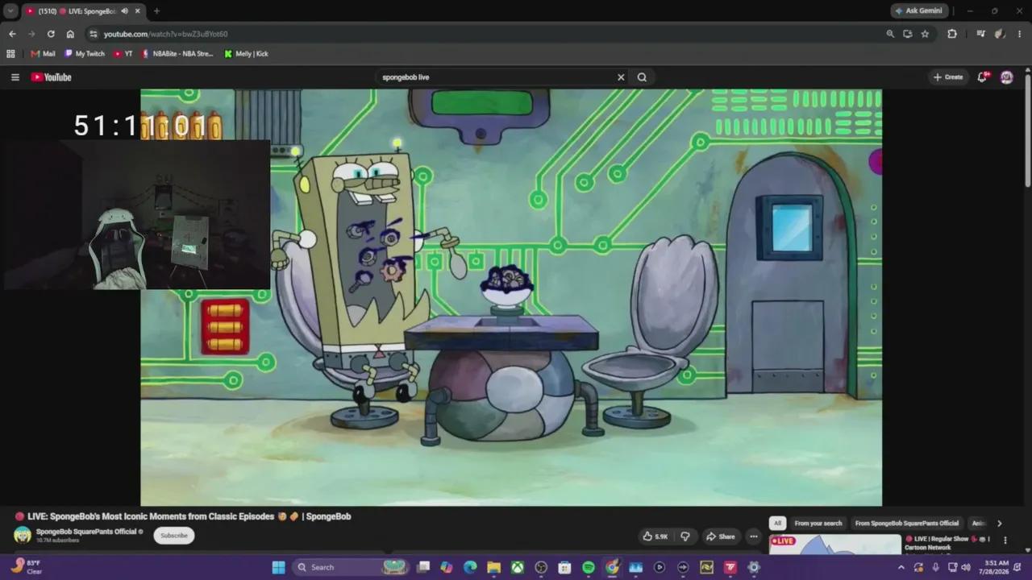Open the zoom magnifier in address bar
Viewport: 1032px width, 580px height.
(x=890, y=34)
